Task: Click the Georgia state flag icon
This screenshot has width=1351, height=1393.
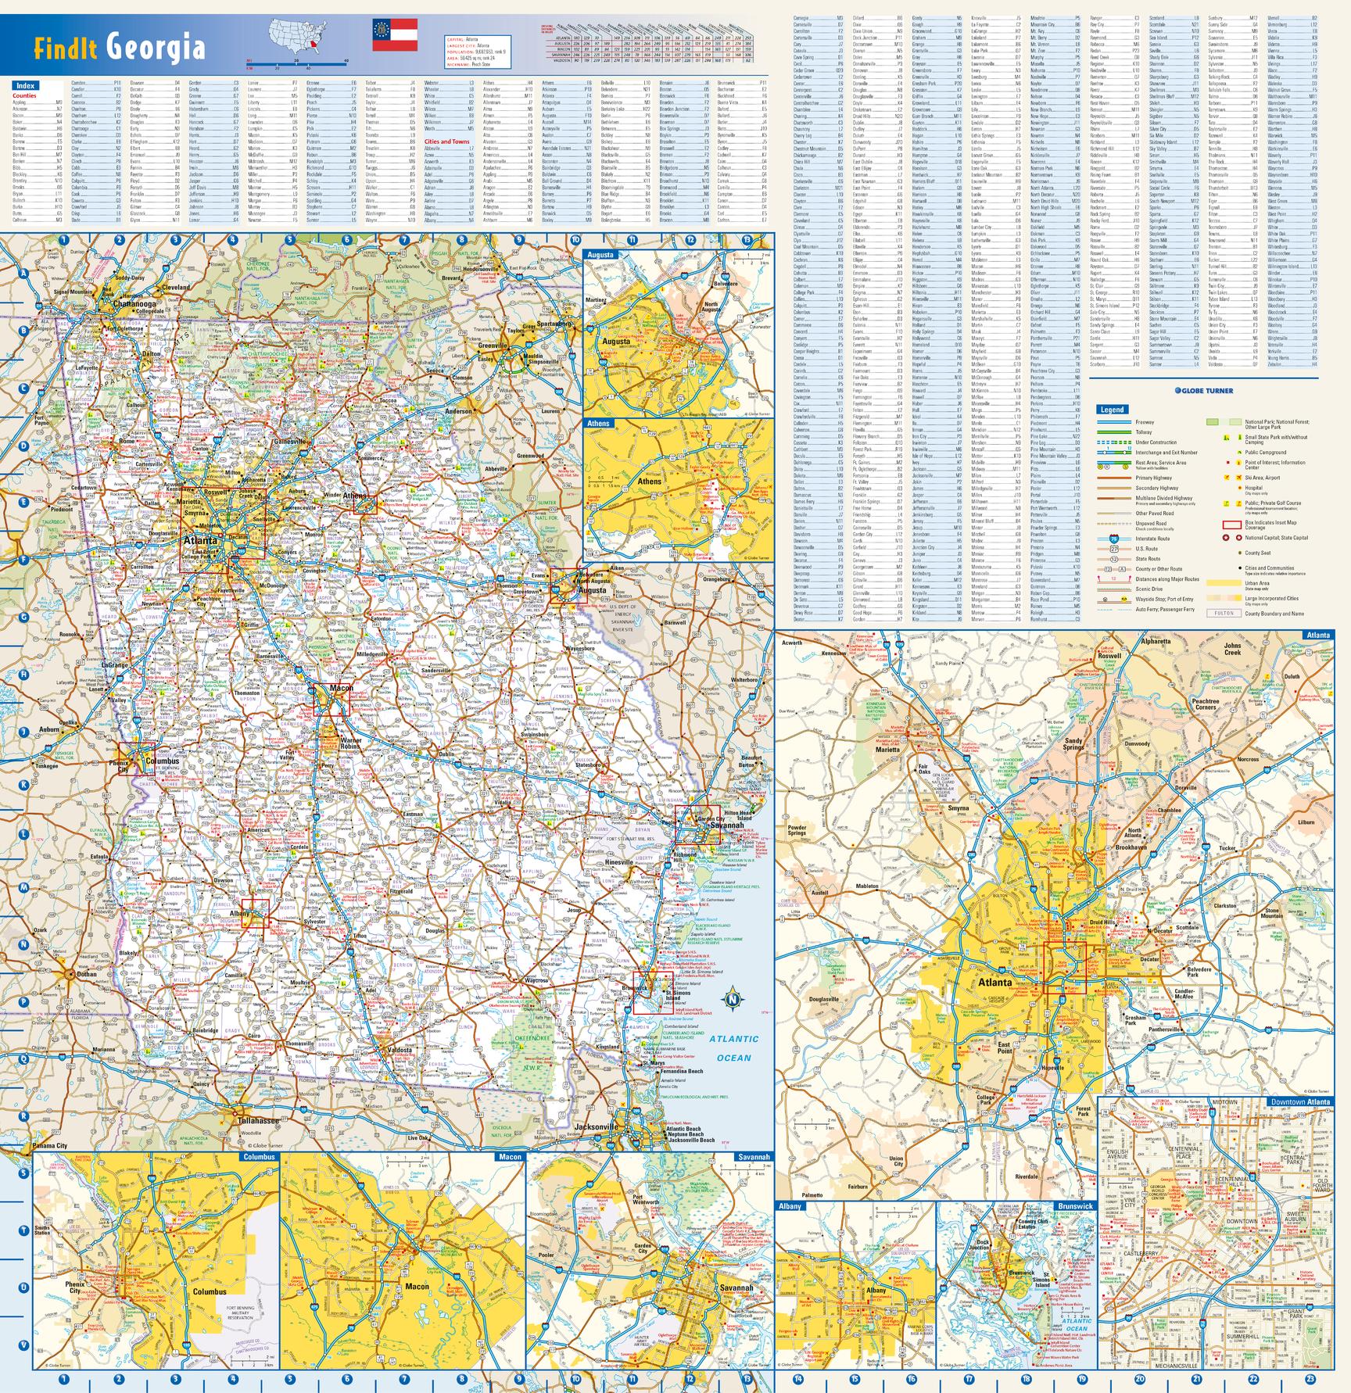Action: pos(395,35)
